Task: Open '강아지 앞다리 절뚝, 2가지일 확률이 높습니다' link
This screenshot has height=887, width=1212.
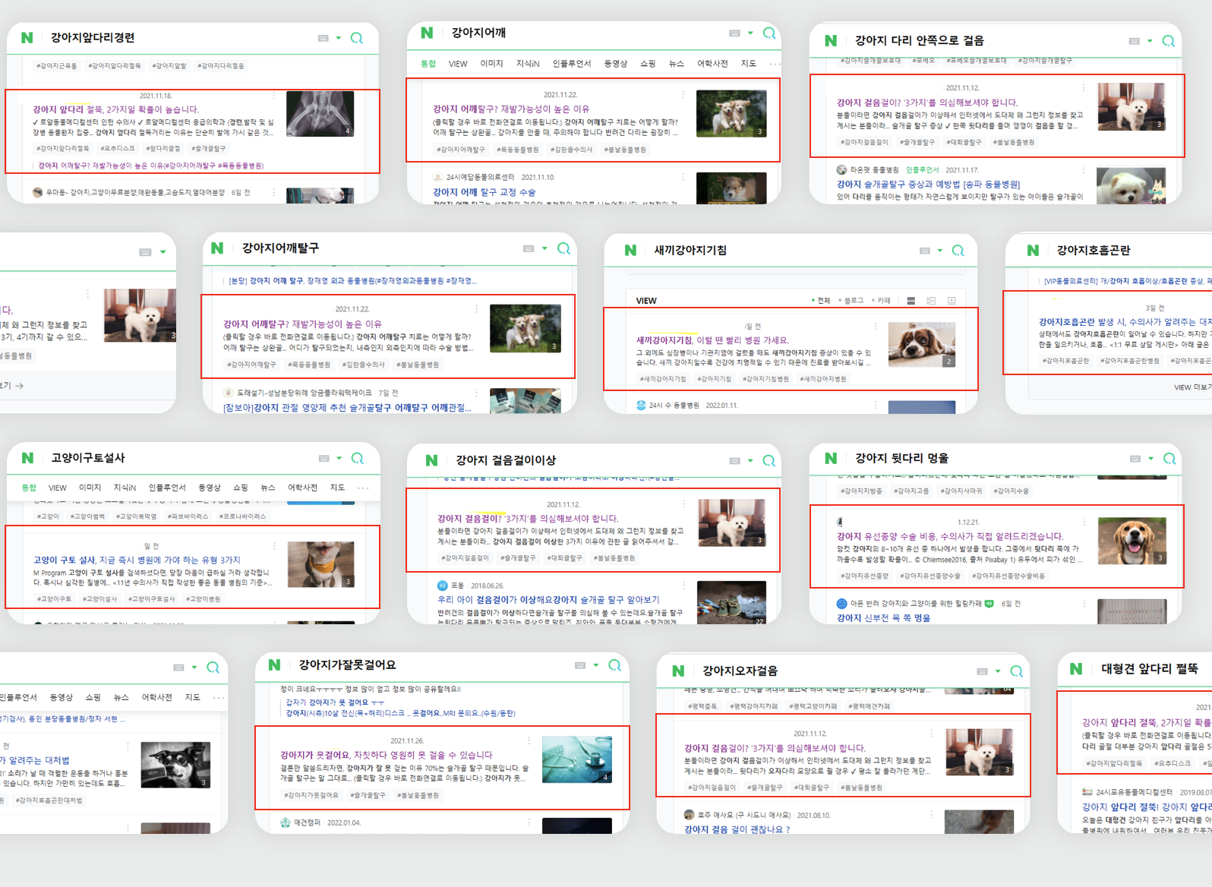Action: (115, 109)
